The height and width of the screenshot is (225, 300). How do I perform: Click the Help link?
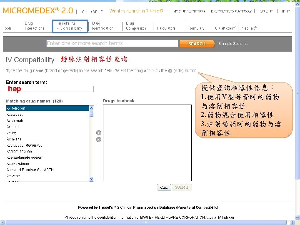pyautogui.click(x=286, y=11)
